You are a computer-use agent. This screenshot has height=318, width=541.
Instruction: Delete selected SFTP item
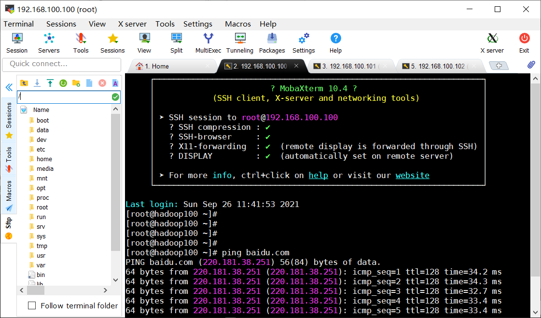coord(102,83)
